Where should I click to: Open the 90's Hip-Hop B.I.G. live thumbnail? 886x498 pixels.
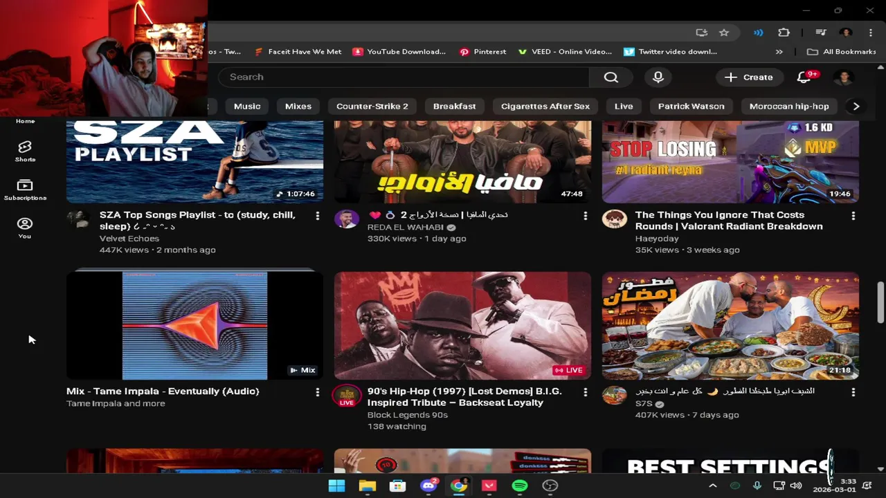[x=462, y=325]
